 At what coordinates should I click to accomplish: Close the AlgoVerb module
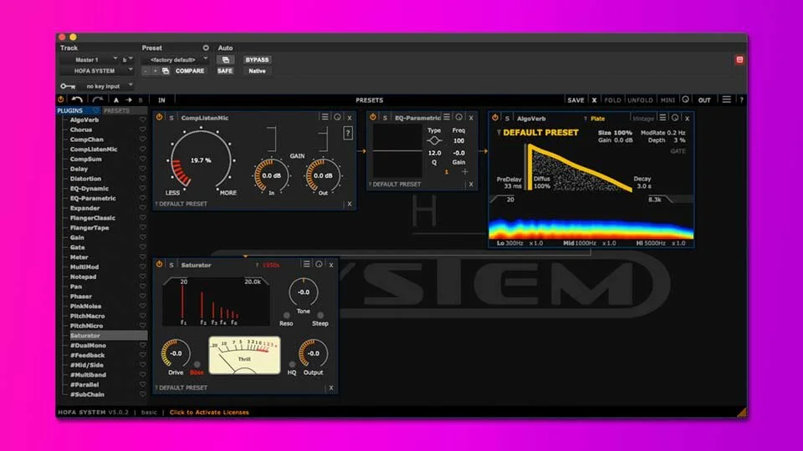point(688,119)
